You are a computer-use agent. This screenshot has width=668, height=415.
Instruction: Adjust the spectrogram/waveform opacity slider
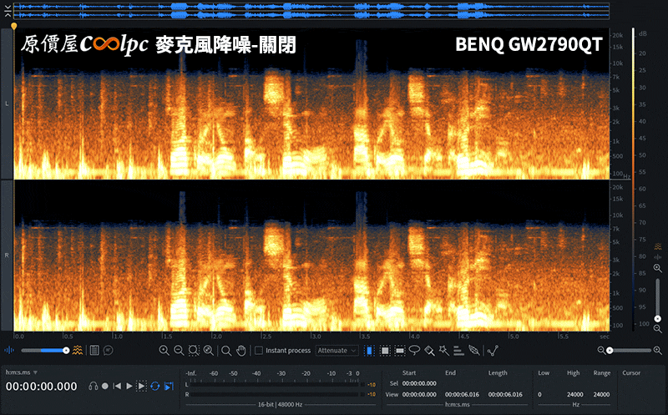click(x=45, y=350)
